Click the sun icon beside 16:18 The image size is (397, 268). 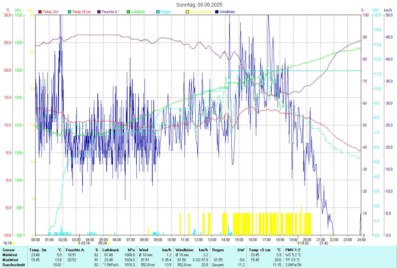[14, 243]
